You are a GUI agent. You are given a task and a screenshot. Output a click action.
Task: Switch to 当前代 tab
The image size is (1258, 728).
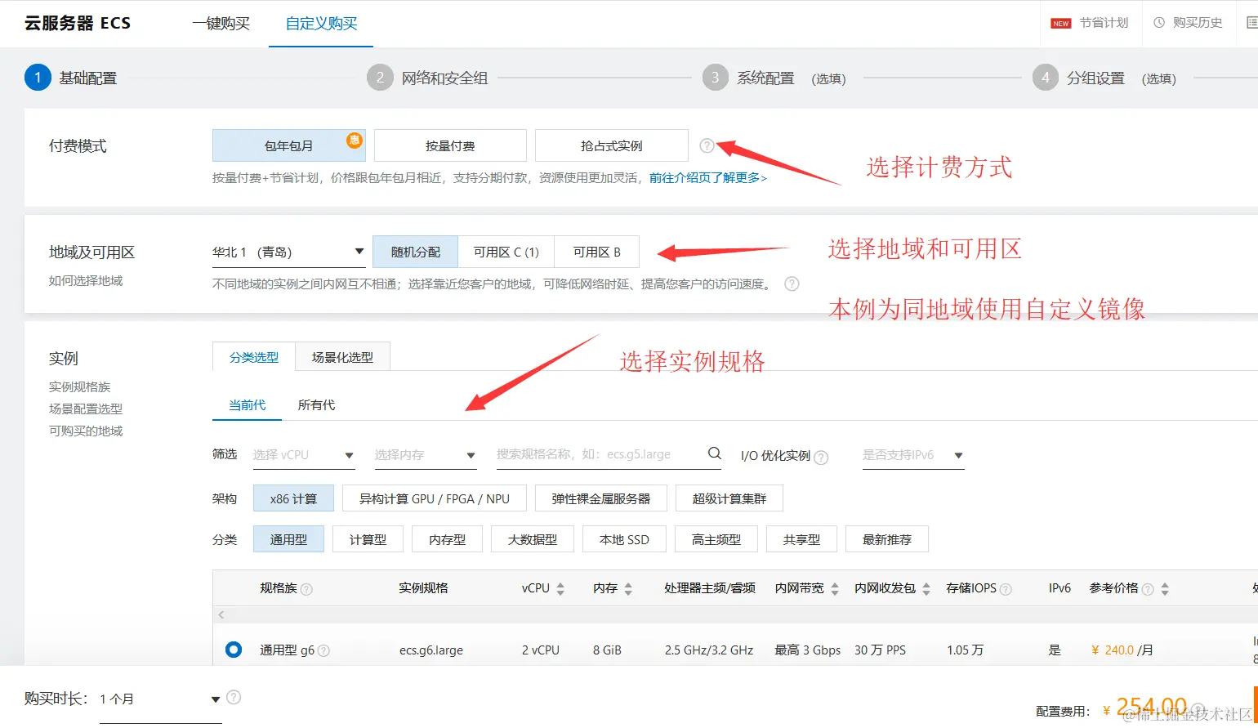(247, 404)
